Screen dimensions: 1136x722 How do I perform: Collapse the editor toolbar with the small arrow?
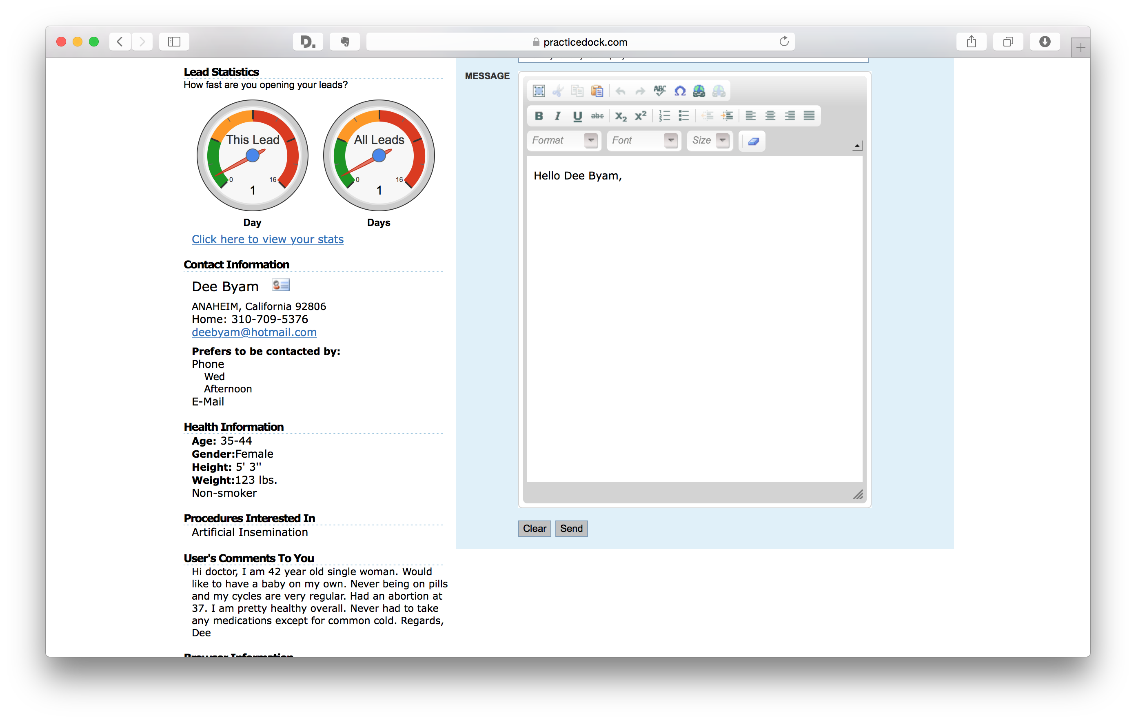(x=857, y=146)
